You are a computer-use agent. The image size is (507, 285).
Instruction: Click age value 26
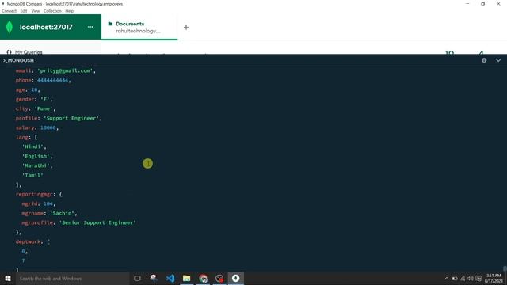[34, 89]
